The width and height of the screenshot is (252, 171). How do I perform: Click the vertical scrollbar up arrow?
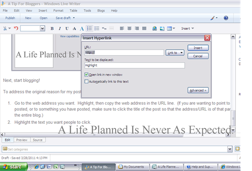[x=233, y=37]
